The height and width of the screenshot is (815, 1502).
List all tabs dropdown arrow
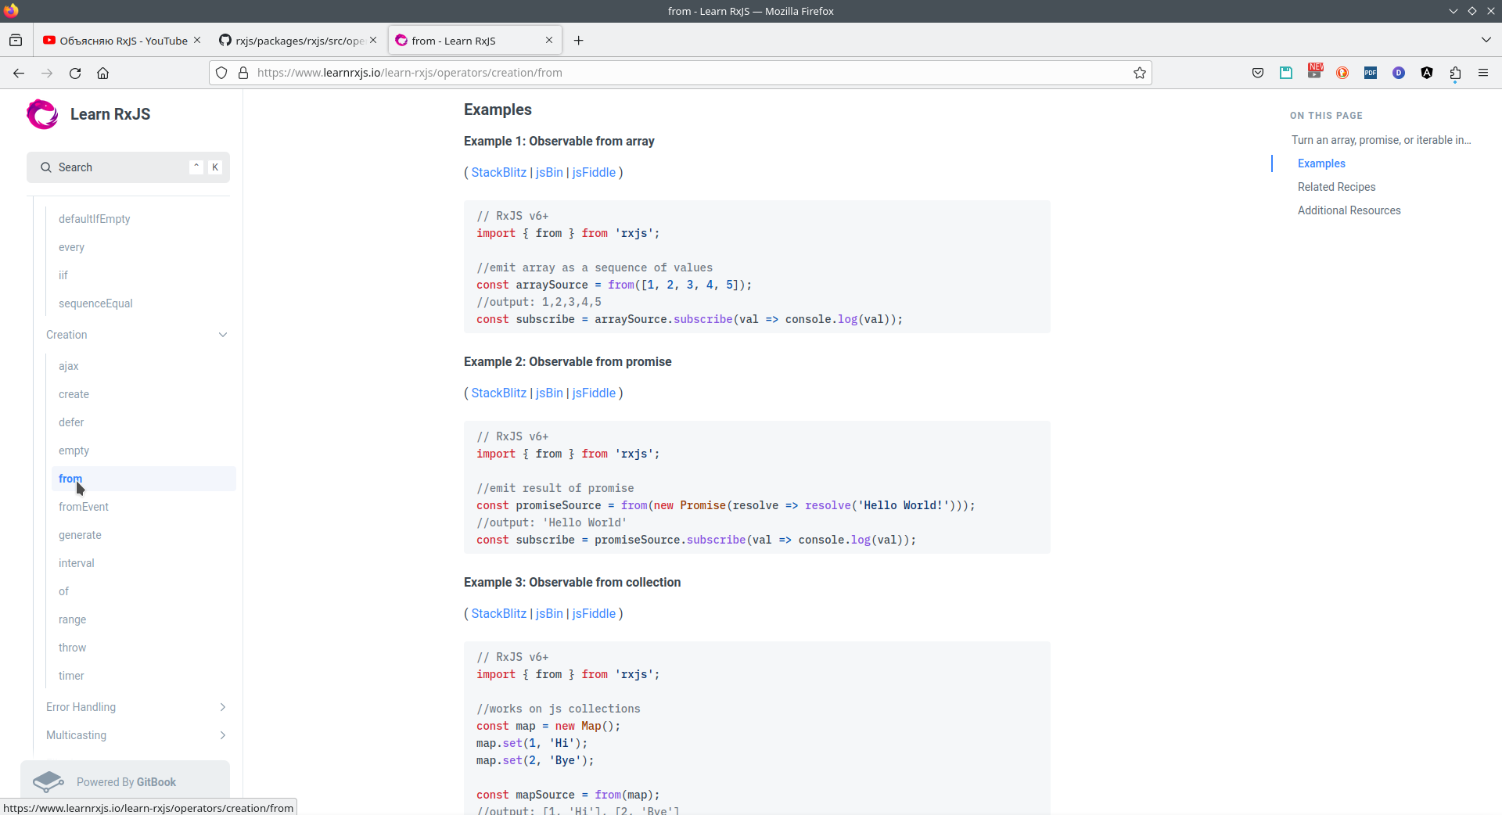pyautogui.click(x=1486, y=40)
